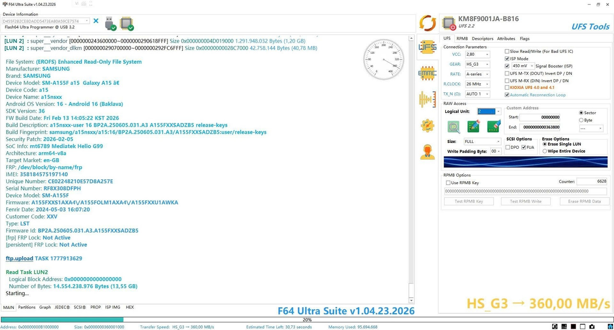Screen dimensions: 614x330
Task: Open the device serial ID dropdown
Action: click(46, 21)
